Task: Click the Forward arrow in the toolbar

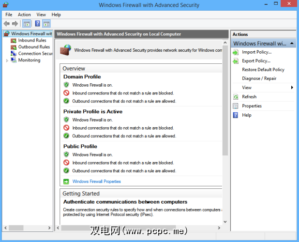Action: 15,24
